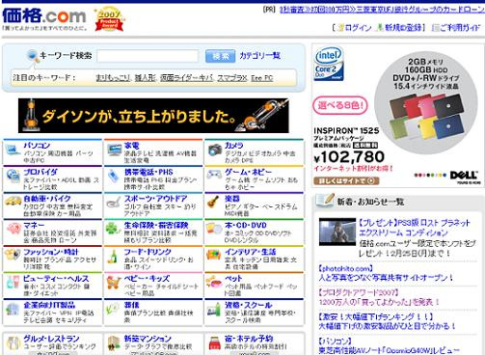The width and height of the screenshot is (485, 355).
Task: Open the photohito.com news link
Action: click(386, 273)
